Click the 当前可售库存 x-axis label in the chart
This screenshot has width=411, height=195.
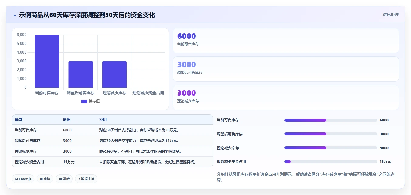click(x=47, y=93)
